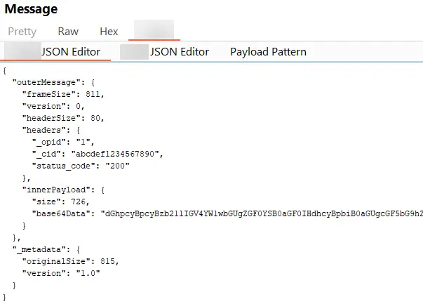Click the size value 726
Image resolution: width=423 pixels, height=304 pixels.
point(79,201)
